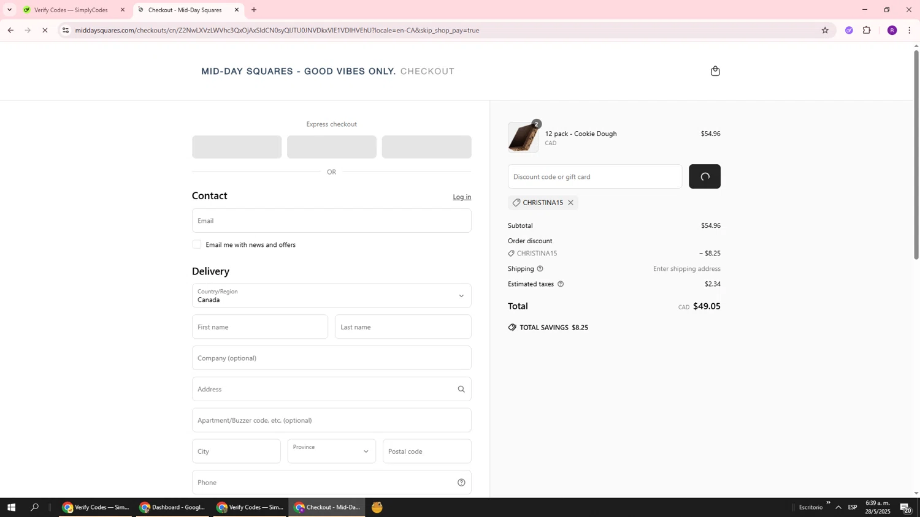Show hidden system tray icons

tap(838, 507)
